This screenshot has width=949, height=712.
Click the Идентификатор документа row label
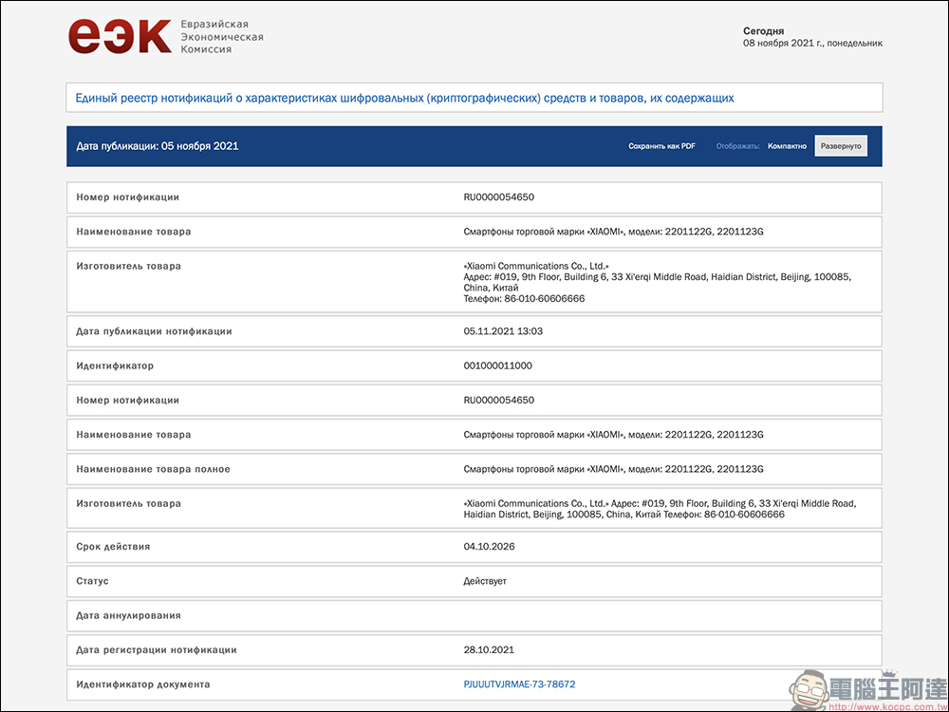tap(143, 684)
